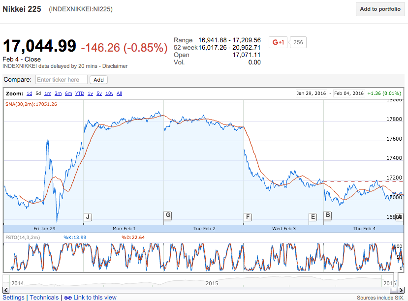This screenshot has height=301, width=408.
Task: Set zoom to 3m
Action: 58,93
